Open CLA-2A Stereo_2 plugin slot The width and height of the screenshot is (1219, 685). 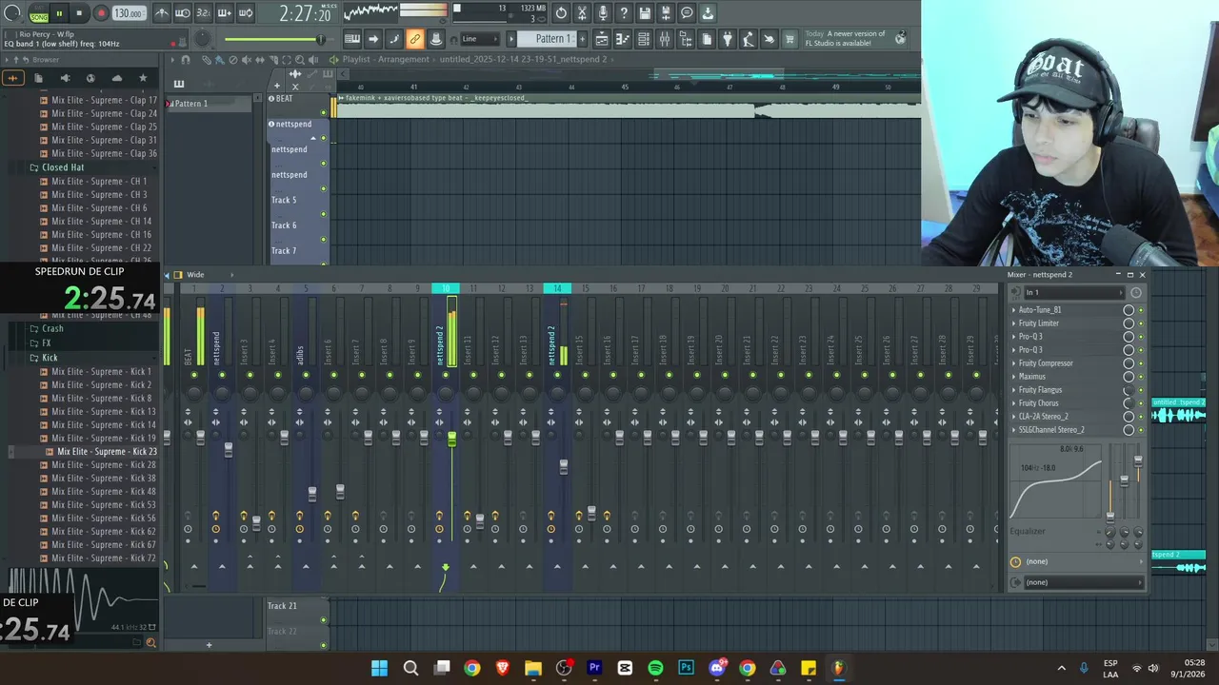point(1043,417)
